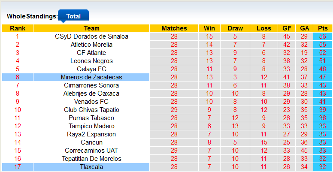Select the Leones Negros team link
The image size is (333, 172).
click(x=91, y=61)
